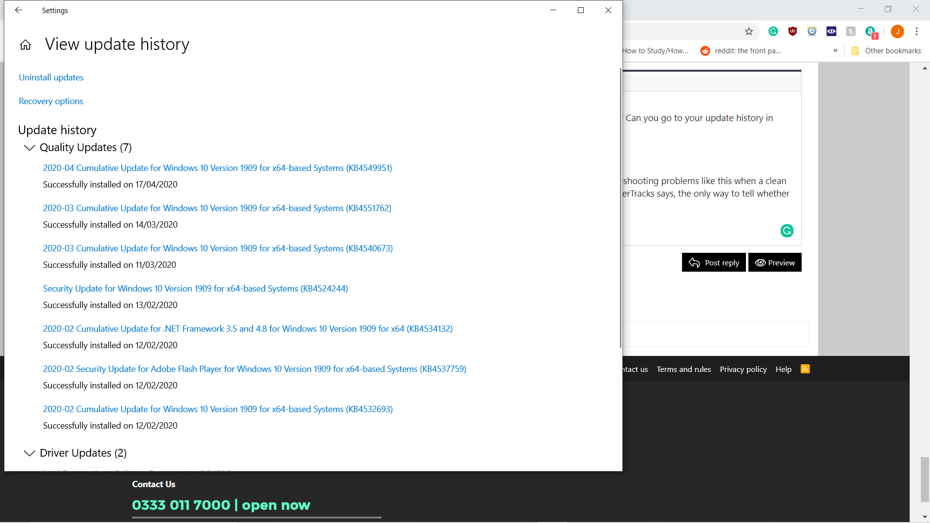The width and height of the screenshot is (930, 523).
Task: Collapse the Quality Updates section
Action: tap(30, 147)
